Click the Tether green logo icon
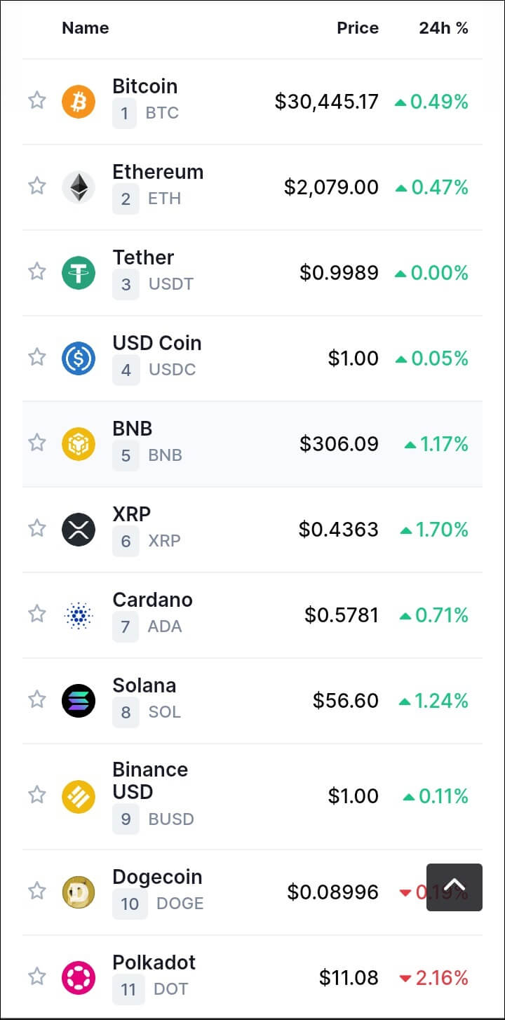This screenshot has width=505, height=1020. 79,273
